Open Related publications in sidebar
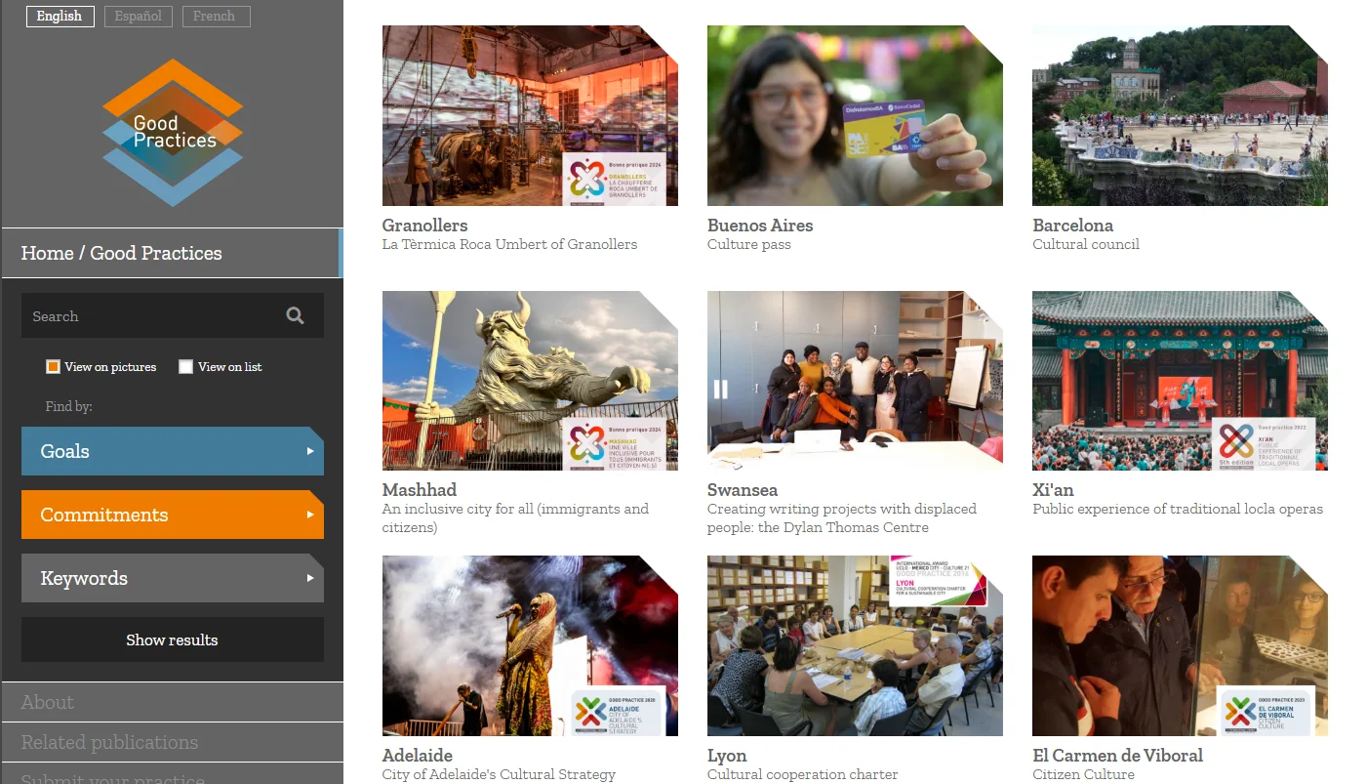Viewport: 1367px width, 784px height. click(x=109, y=742)
